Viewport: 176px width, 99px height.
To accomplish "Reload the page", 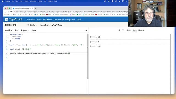I will [x=11, y=12].
